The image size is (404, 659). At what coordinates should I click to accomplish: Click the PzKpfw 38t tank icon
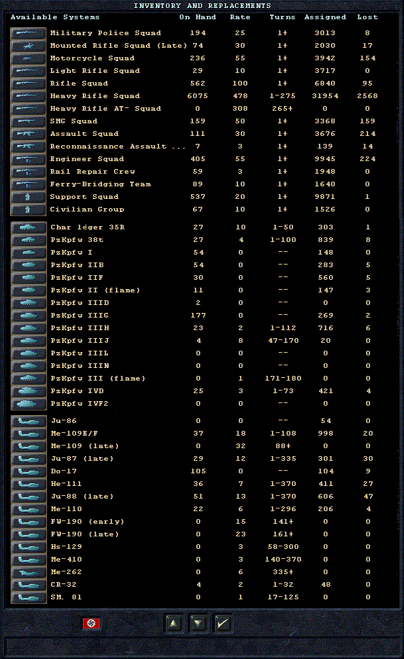29,240
